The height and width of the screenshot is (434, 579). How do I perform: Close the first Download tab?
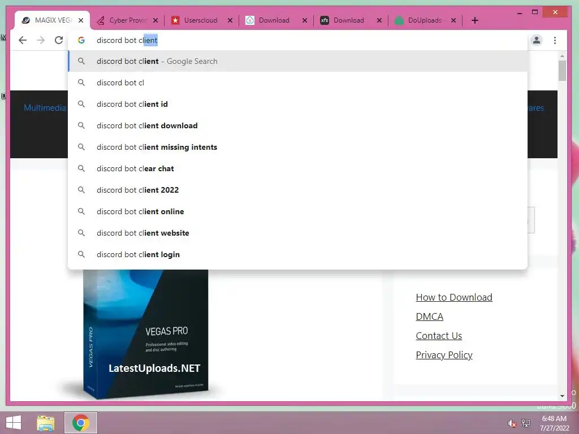[305, 20]
